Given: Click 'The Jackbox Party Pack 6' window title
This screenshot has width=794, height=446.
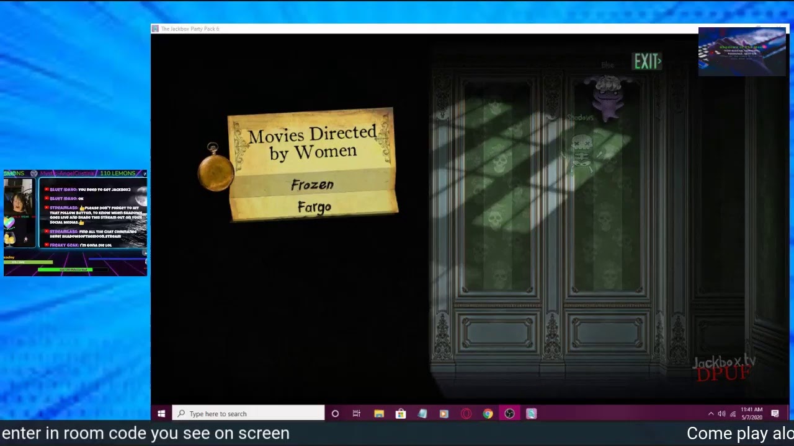Looking at the screenshot, I should pyautogui.click(x=190, y=28).
